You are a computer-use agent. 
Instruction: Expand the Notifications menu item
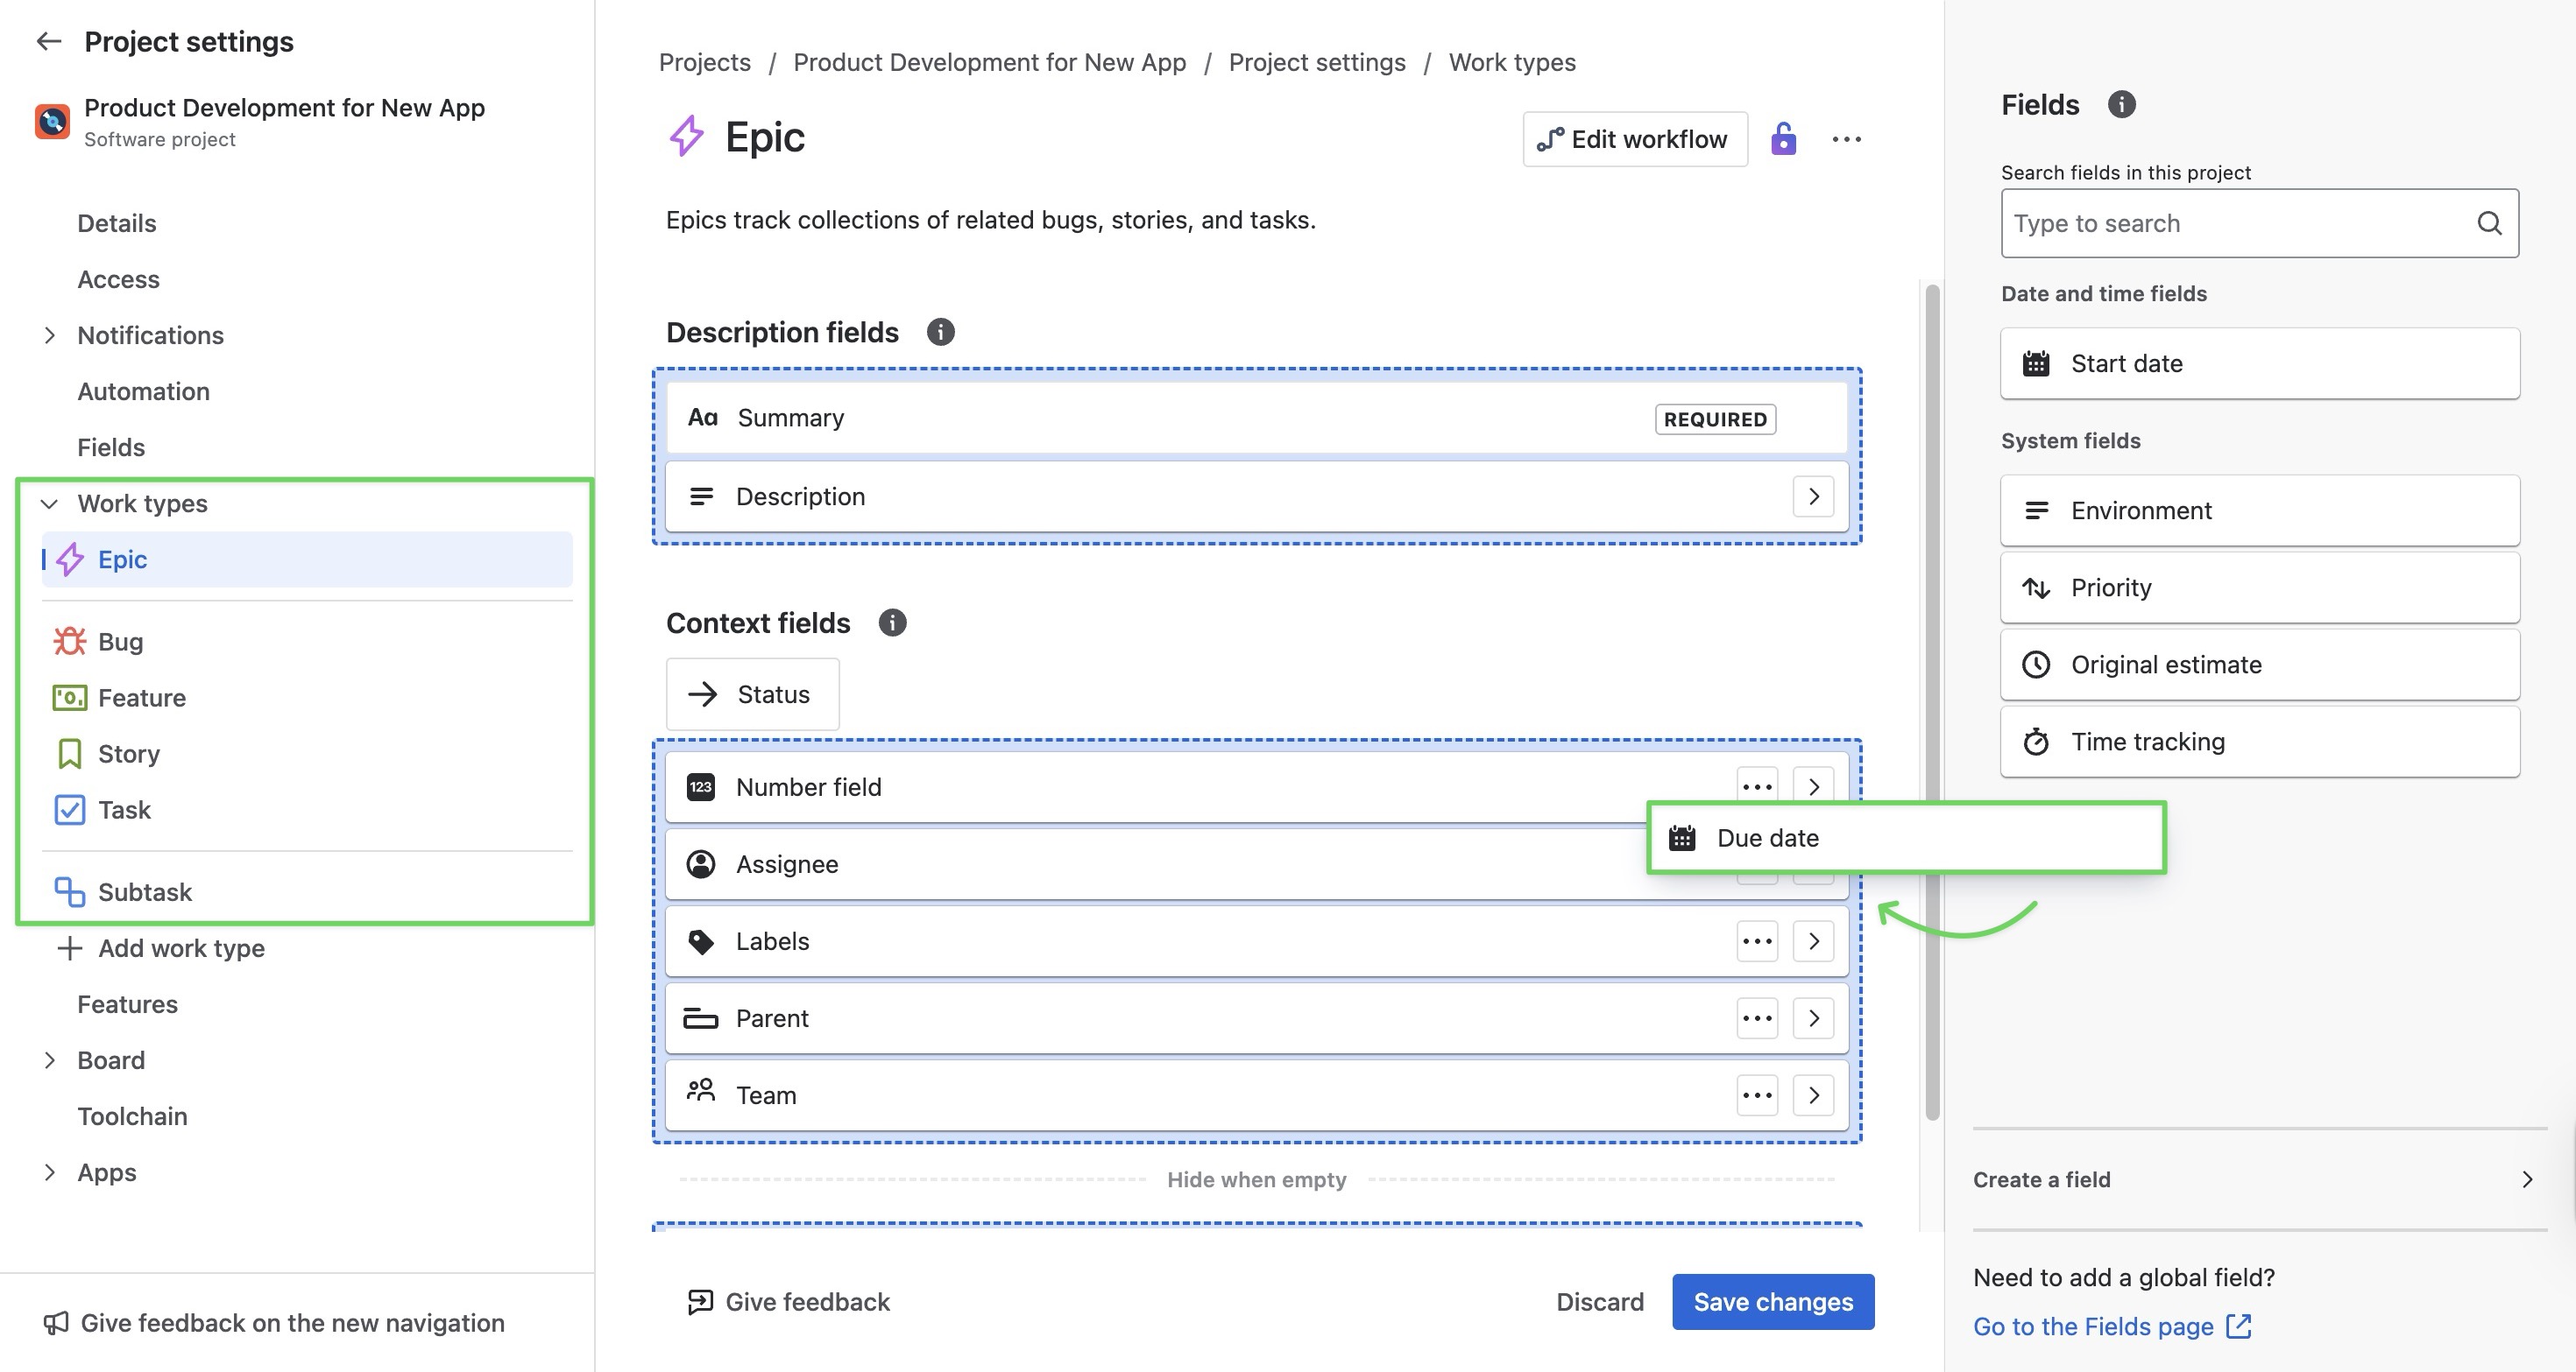49,335
